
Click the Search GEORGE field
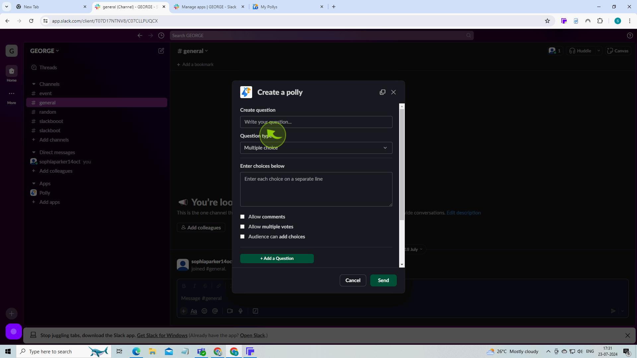coord(321,35)
